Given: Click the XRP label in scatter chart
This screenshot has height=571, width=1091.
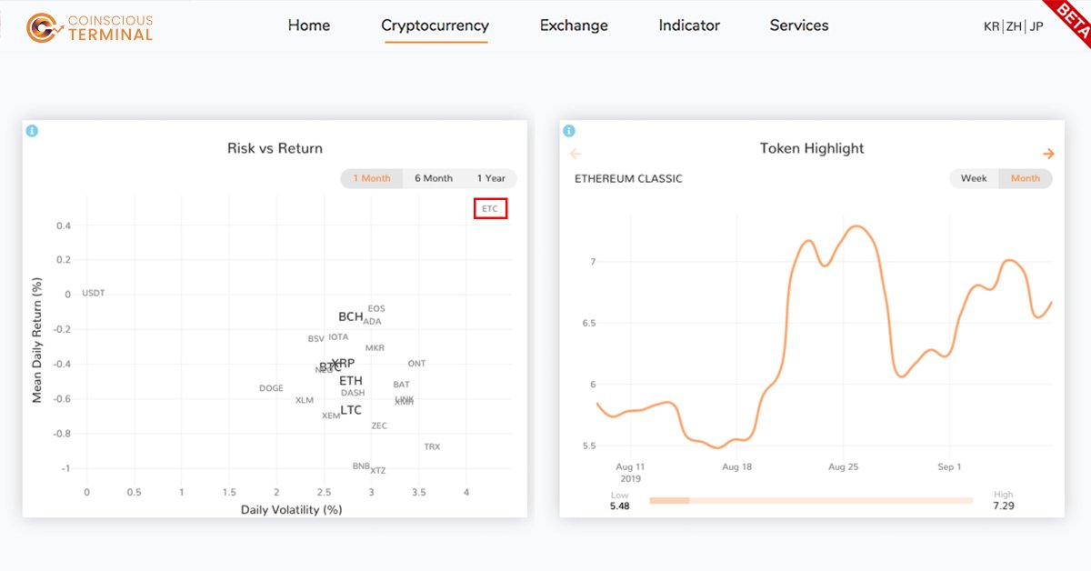Looking at the screenshot, I should [344, 363].
